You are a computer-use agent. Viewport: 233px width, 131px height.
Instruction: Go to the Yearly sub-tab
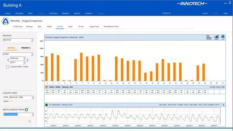click(70, 27)
